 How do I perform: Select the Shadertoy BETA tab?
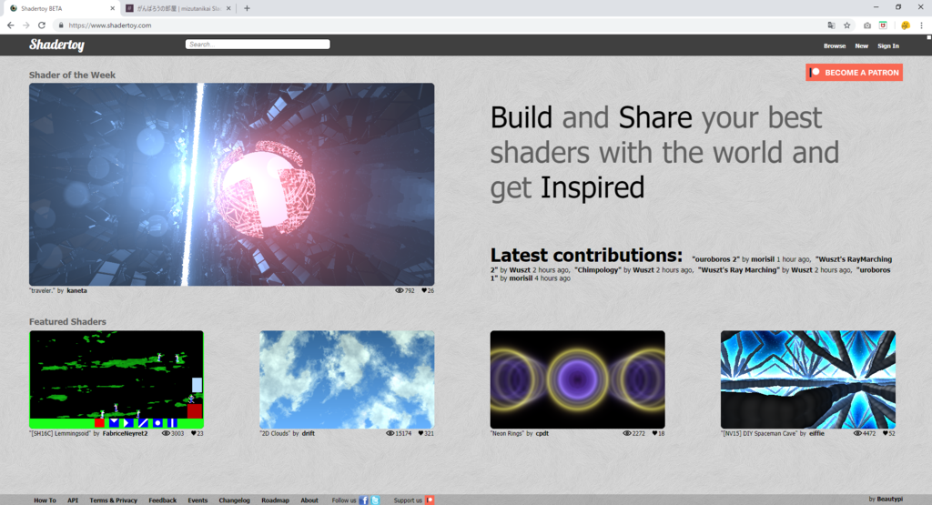point(63,8)
